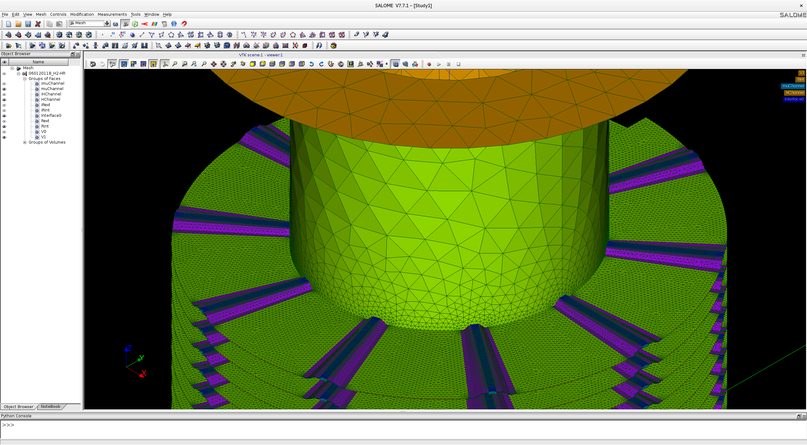
Task: Click the Fit All magnifier icon
Action: click(175, 64)
